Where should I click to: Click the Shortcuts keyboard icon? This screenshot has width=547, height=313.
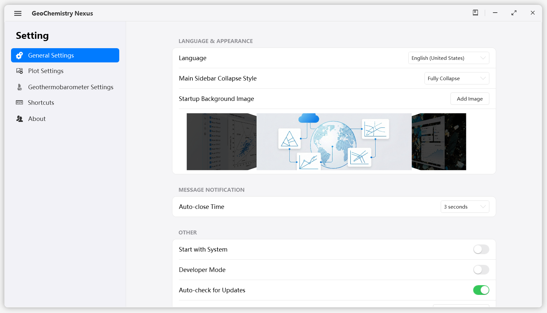coord(19,103)
